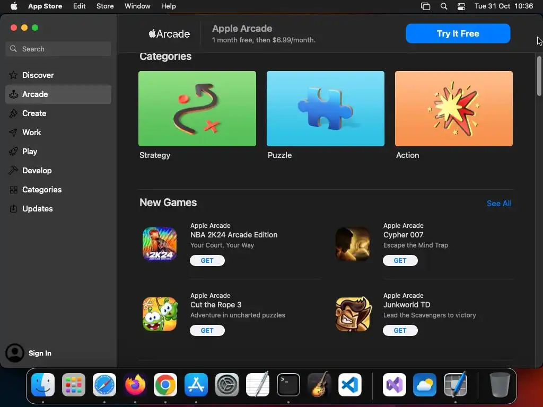Click the Search field
The image size is (543, 407).
point(58,49)
